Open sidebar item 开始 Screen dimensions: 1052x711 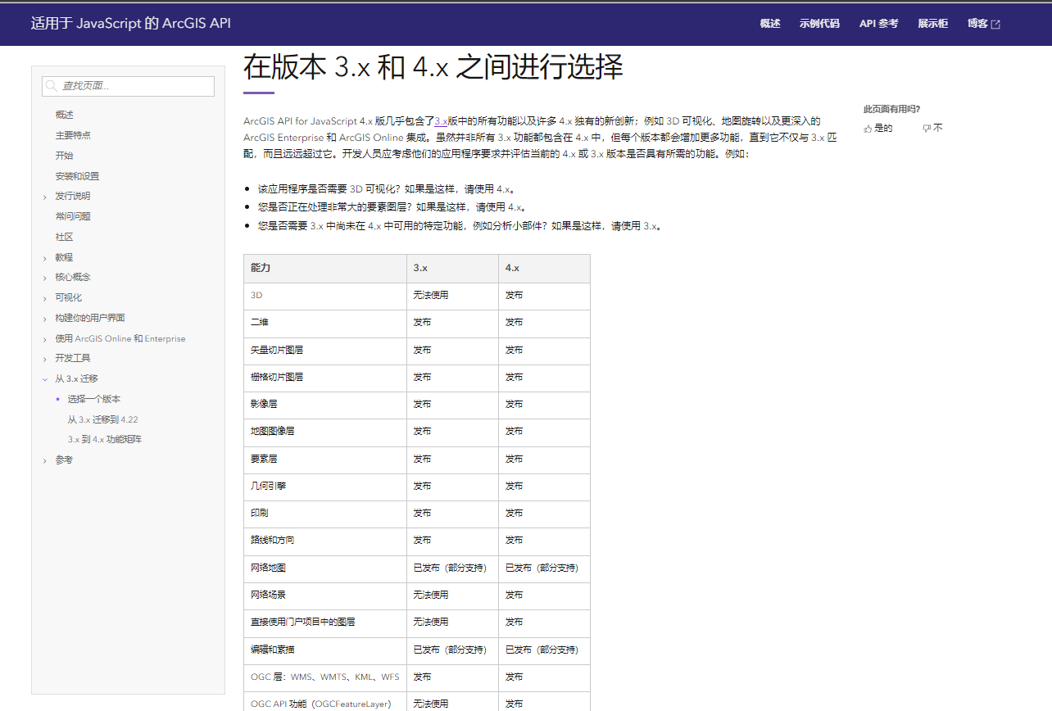[x=64, y=156]
